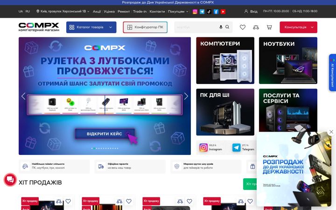Viewport: 336px width, 210px height.
Task: Open the Telegram 27,1 k social link
Action: (x=244, y=147)
